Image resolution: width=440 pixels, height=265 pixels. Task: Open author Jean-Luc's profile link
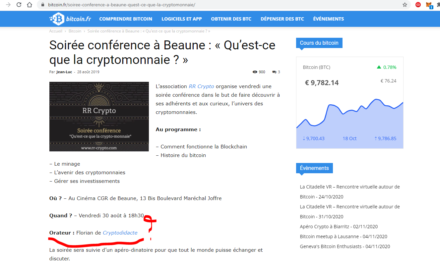click(x=64, y=72)
